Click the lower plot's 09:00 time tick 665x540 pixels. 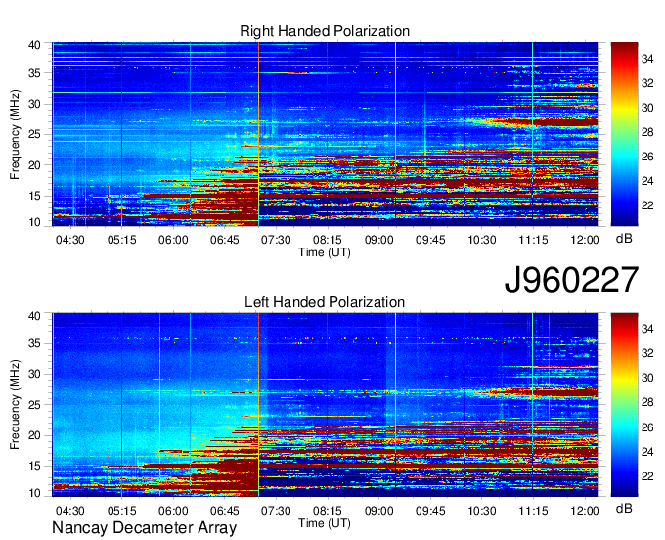[x=379, y=511]
